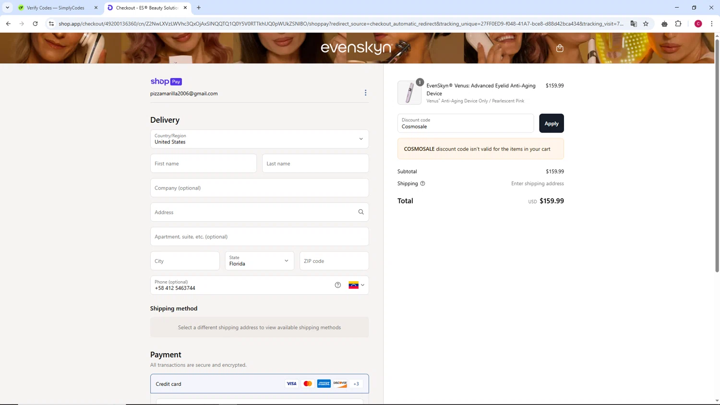
Task: Click the Company (optional) field
Action: 260,188
